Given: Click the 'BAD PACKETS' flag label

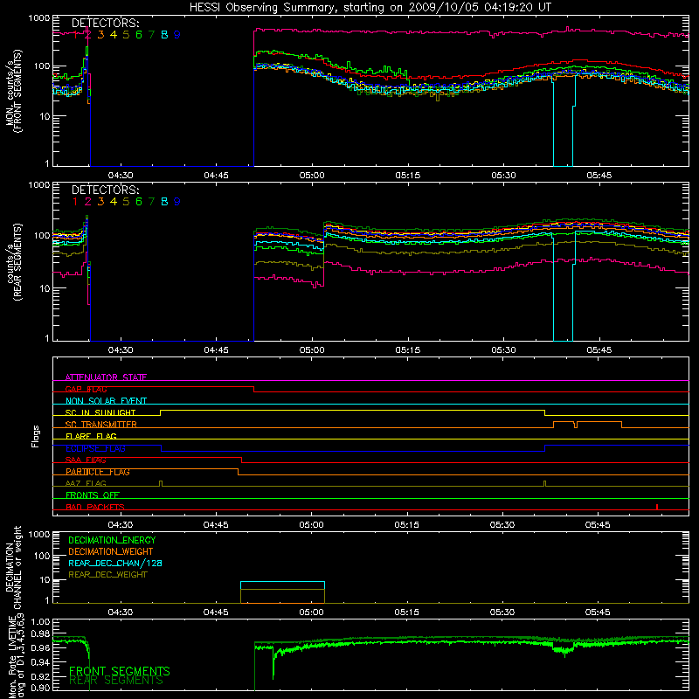Looking at the screenshot, I should [x=95, y=507].
